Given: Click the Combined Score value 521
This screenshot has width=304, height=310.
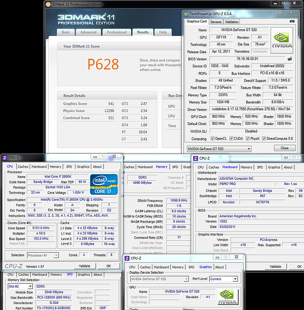Looking at the screenshot, I should click(x=111, y=118).
